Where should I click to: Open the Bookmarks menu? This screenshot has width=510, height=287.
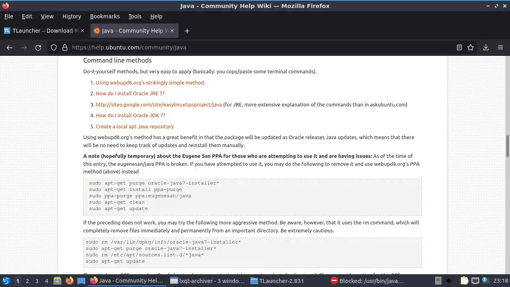[105, 16]
